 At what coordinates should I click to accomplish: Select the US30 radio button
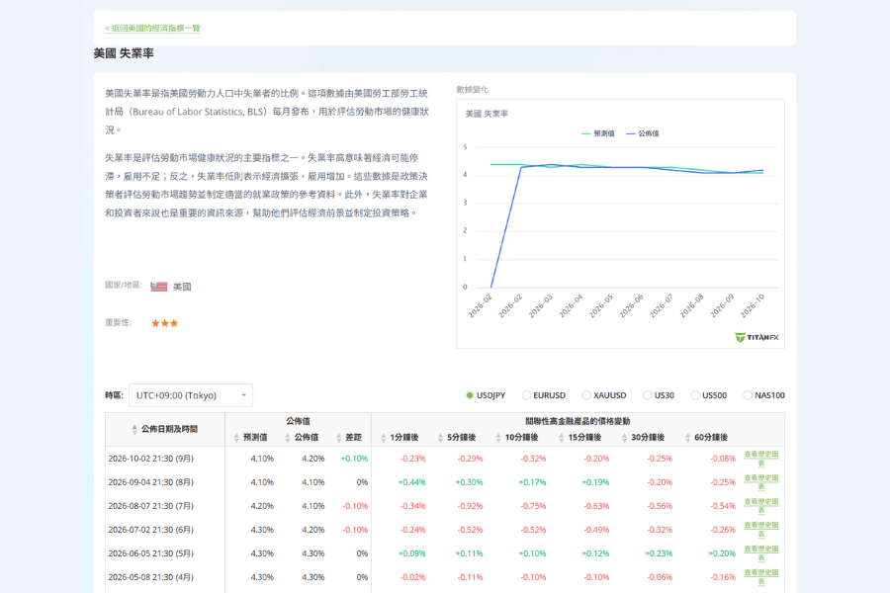(x=647, y=395)
